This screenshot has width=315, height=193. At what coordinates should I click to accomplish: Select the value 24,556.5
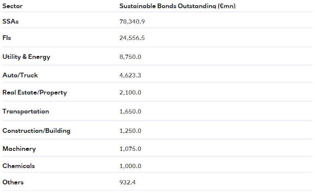(x=132, y=38)
